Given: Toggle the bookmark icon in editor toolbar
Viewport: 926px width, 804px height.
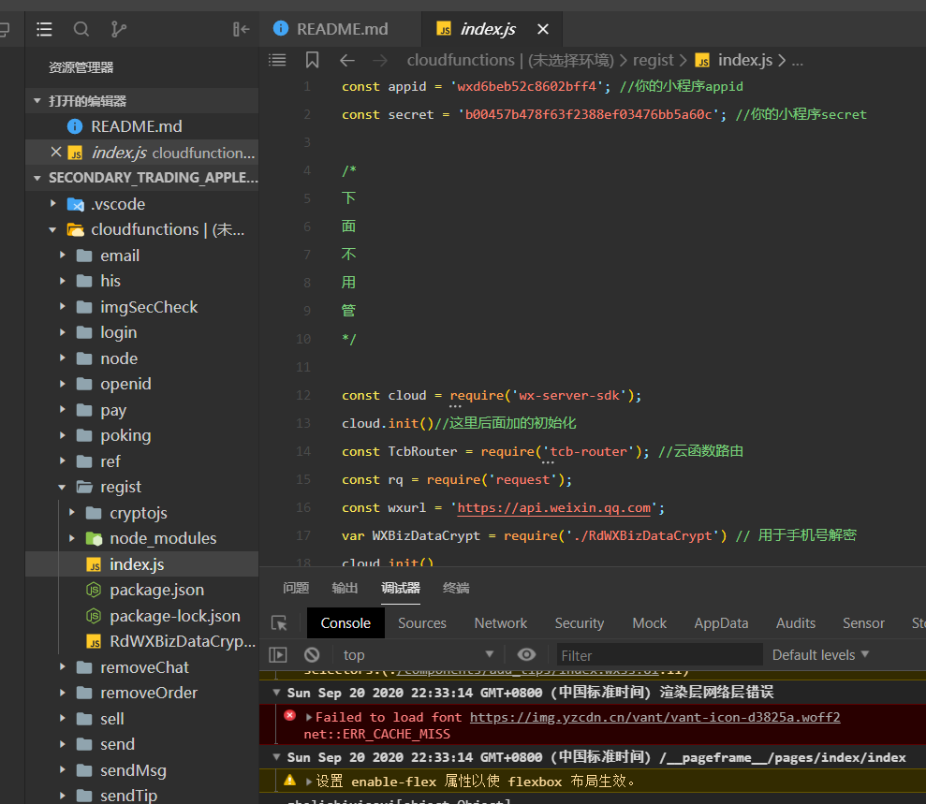Looking at the screenshot, I should 313,60.
